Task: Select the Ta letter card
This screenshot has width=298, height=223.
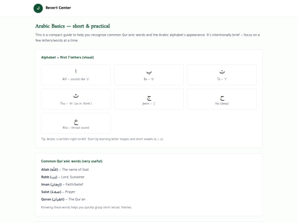Action: point(222,75)
